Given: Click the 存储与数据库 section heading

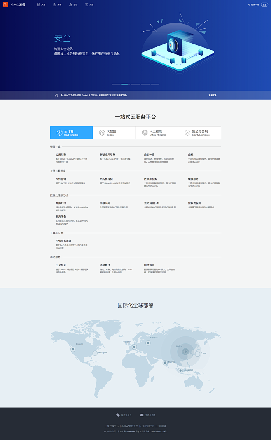Looking at the screenshot, I should (x=58, y=171).
